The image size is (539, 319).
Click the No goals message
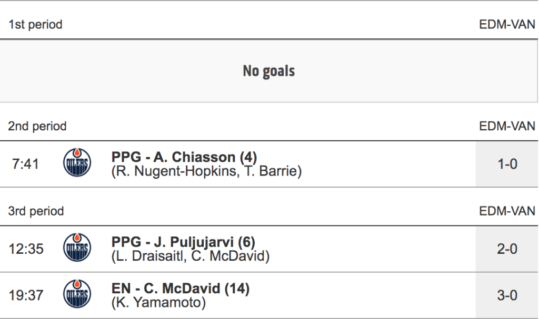268,71
